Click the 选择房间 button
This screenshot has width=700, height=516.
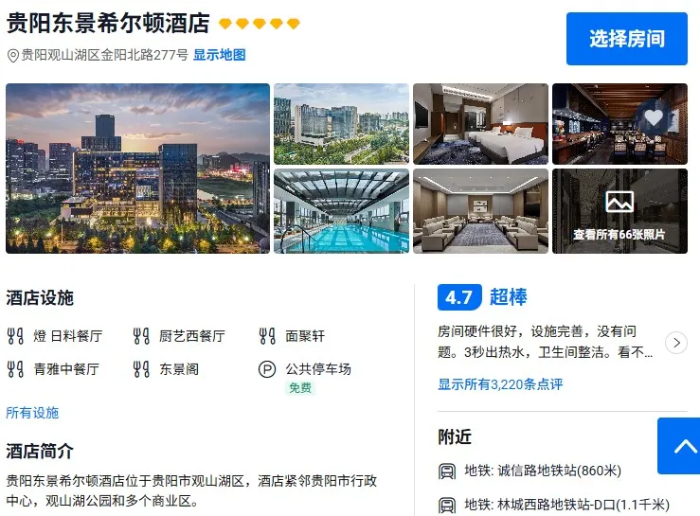627,39
